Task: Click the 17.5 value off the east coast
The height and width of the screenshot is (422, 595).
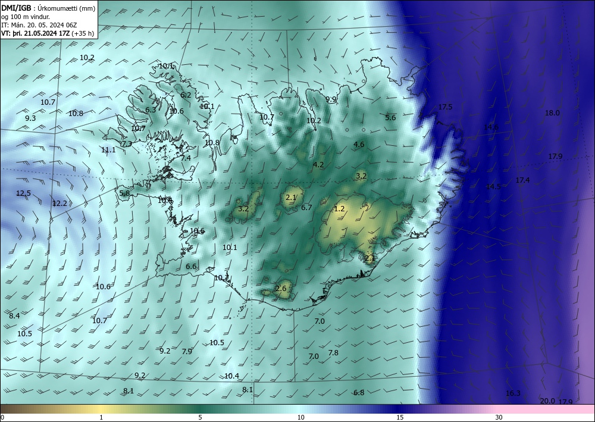Action: (x=445, y=107)
